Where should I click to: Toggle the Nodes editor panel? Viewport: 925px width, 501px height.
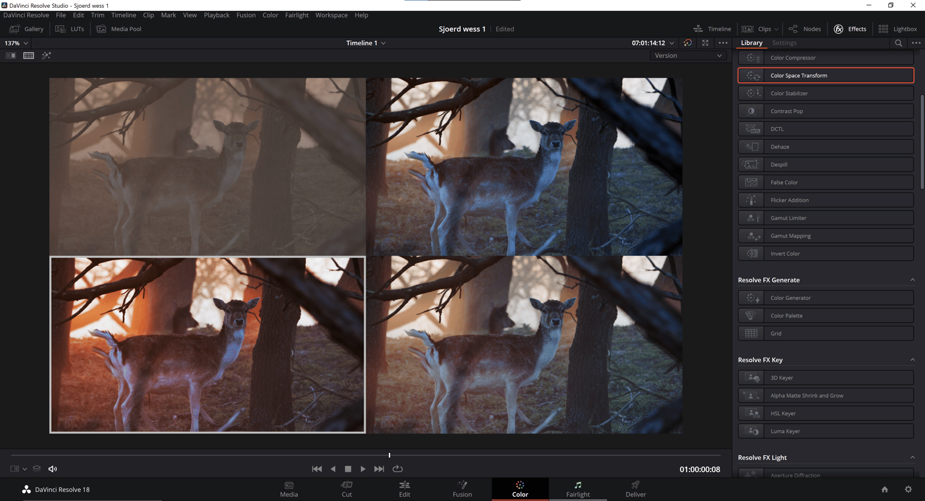(805, 29)
